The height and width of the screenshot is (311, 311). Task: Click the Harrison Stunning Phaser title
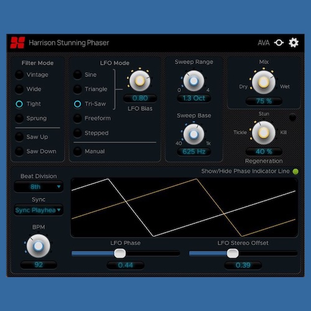(69, 43)
